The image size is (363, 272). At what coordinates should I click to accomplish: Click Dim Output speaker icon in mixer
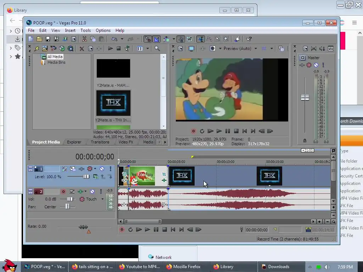pos(322,49)
